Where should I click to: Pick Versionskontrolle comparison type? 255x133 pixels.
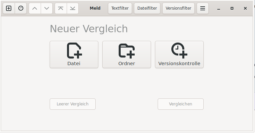(179, 55)
